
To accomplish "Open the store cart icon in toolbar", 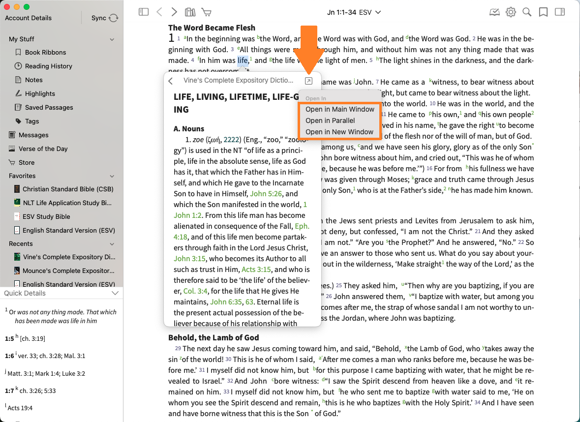I will pyautogui.click(x=206, y=12).
